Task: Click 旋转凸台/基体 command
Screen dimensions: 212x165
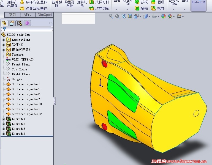Action: coord(12,4)
